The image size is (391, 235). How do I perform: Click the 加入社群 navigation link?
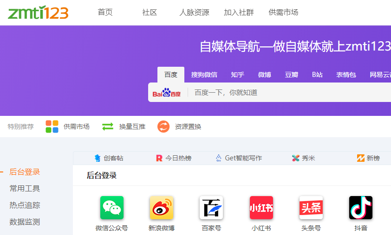click(x=239, y=13)
